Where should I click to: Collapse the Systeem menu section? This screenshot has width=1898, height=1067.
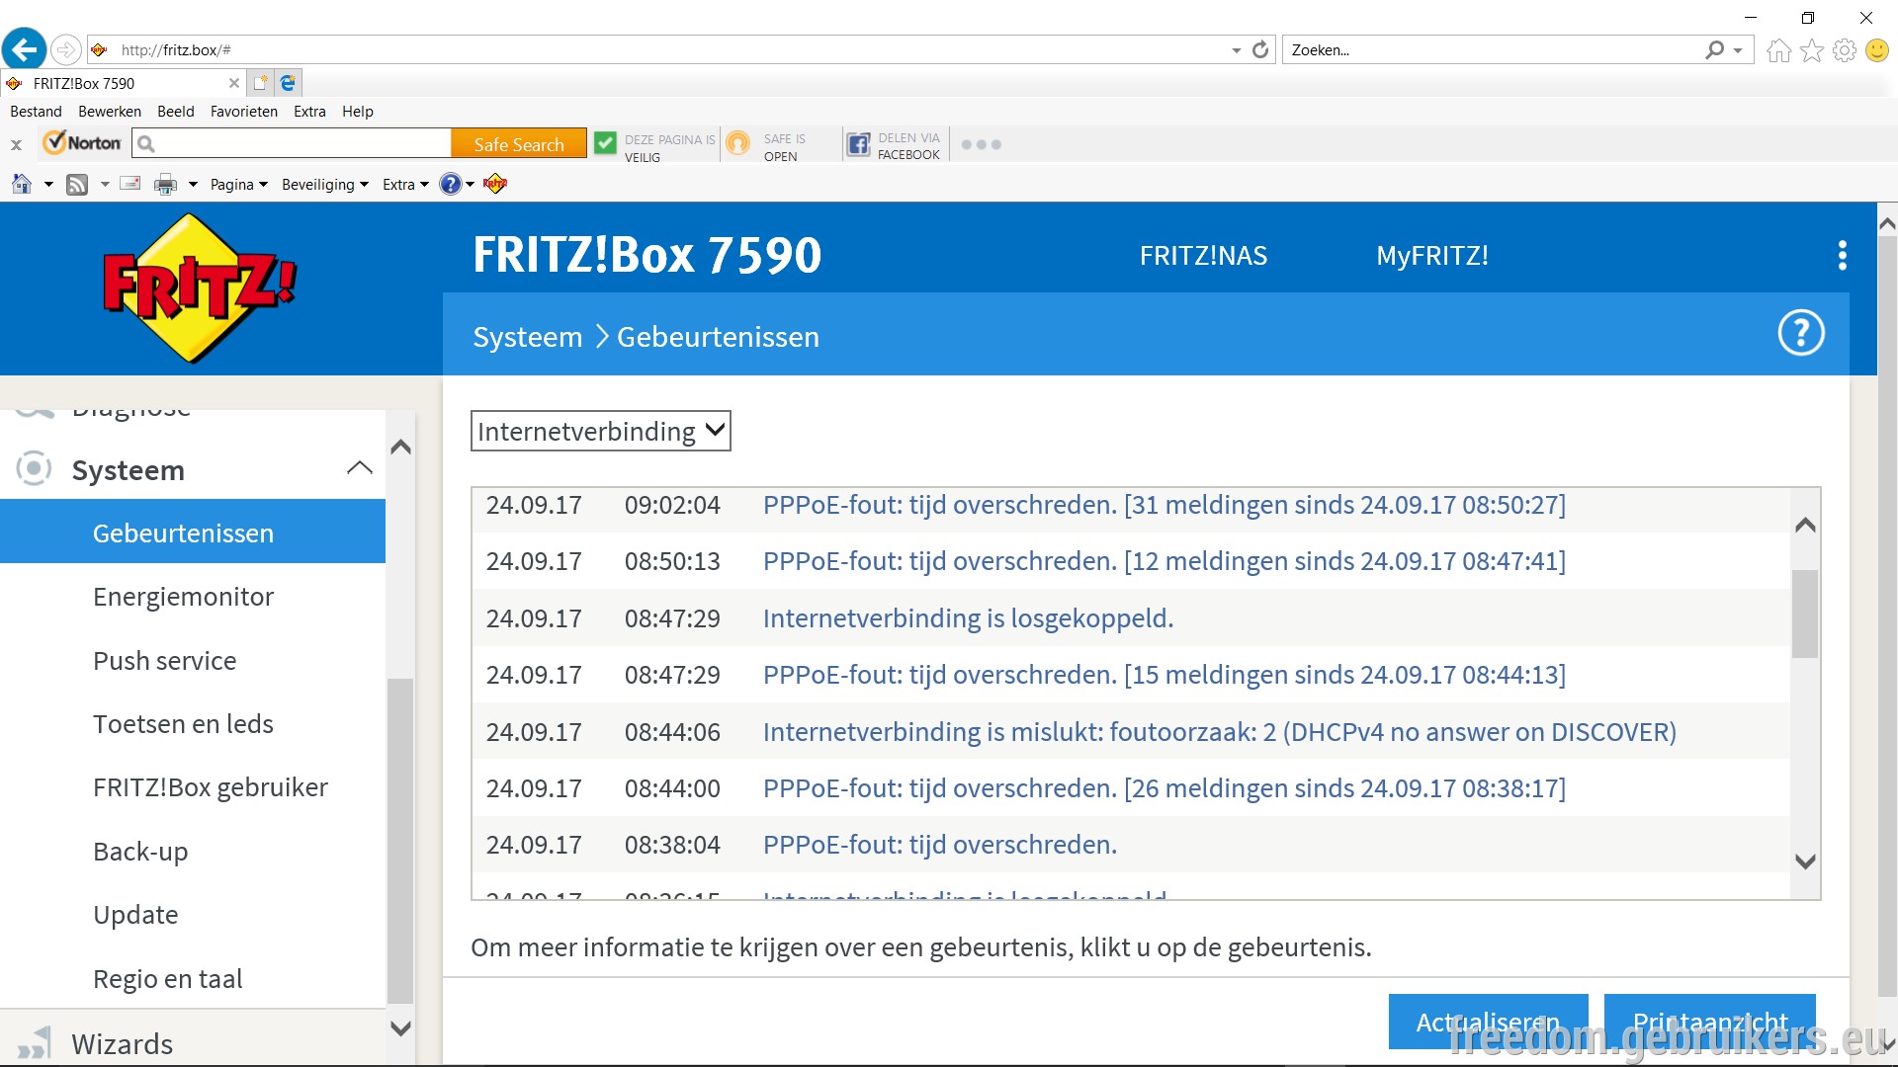tap(360, 468)
